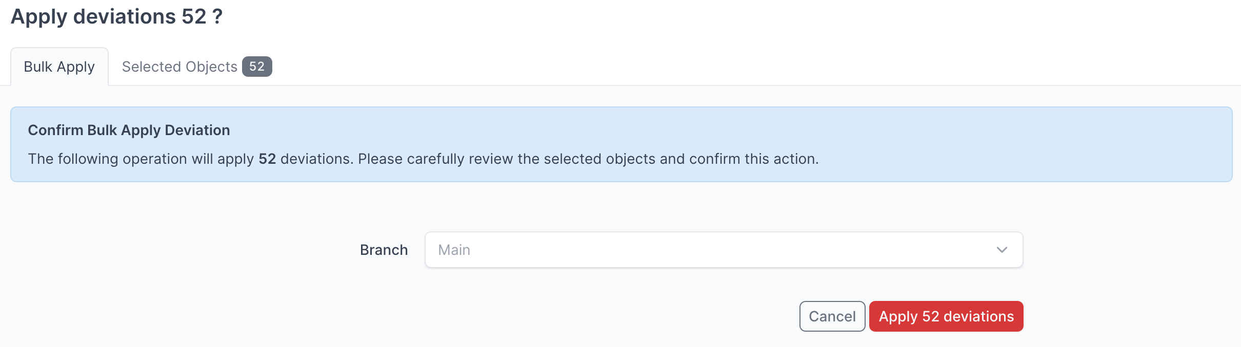Click the word Apply in red button

[x=898, y=316]
